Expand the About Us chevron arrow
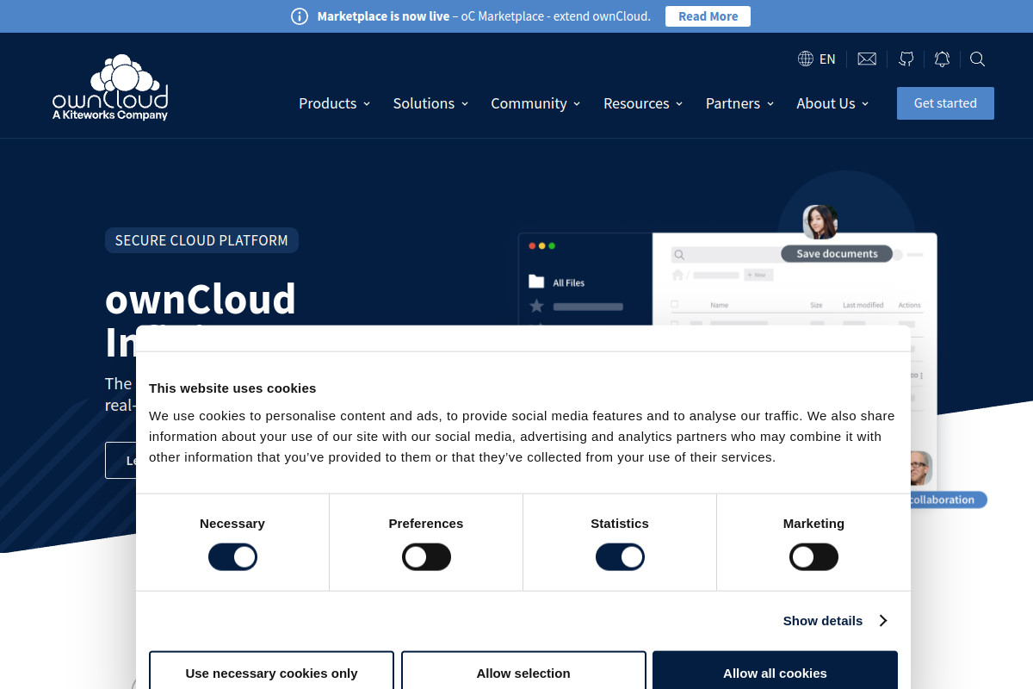This screenshot has width=1033, height=689. (865, 104)
